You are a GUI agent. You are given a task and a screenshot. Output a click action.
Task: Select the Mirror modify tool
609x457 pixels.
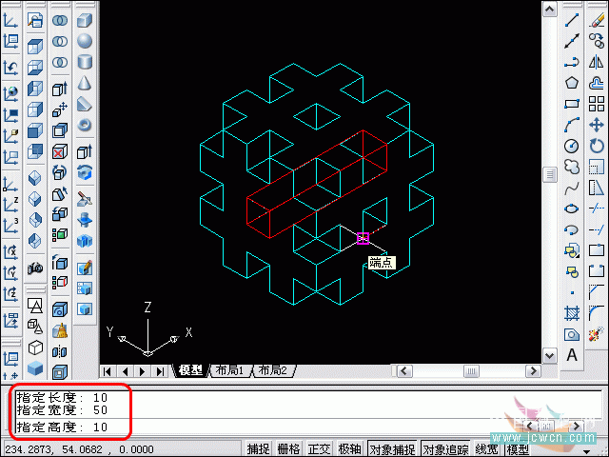click(597, 62)
